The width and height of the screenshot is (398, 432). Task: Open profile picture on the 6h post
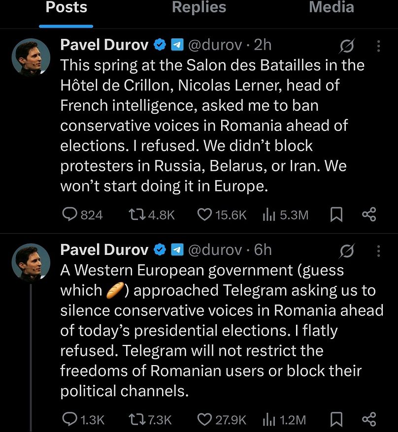coord(31,262)
